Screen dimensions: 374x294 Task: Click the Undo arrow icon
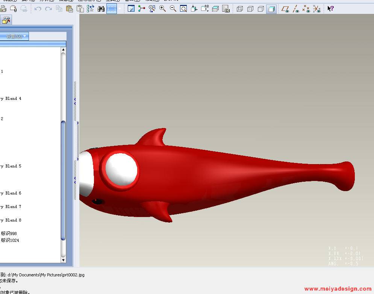[38, 9]
